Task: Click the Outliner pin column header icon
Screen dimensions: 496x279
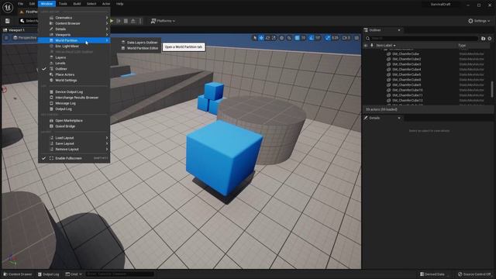Action: 372,46
